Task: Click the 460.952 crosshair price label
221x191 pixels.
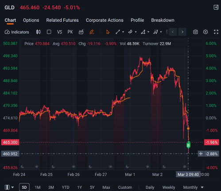Action: click(x=10, y=154)
